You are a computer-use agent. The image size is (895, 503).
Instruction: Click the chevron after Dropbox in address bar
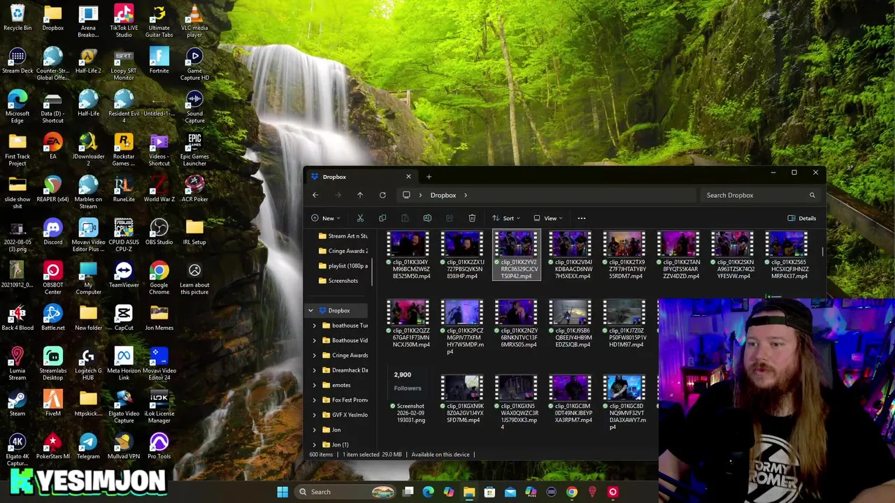click(465, 195)
